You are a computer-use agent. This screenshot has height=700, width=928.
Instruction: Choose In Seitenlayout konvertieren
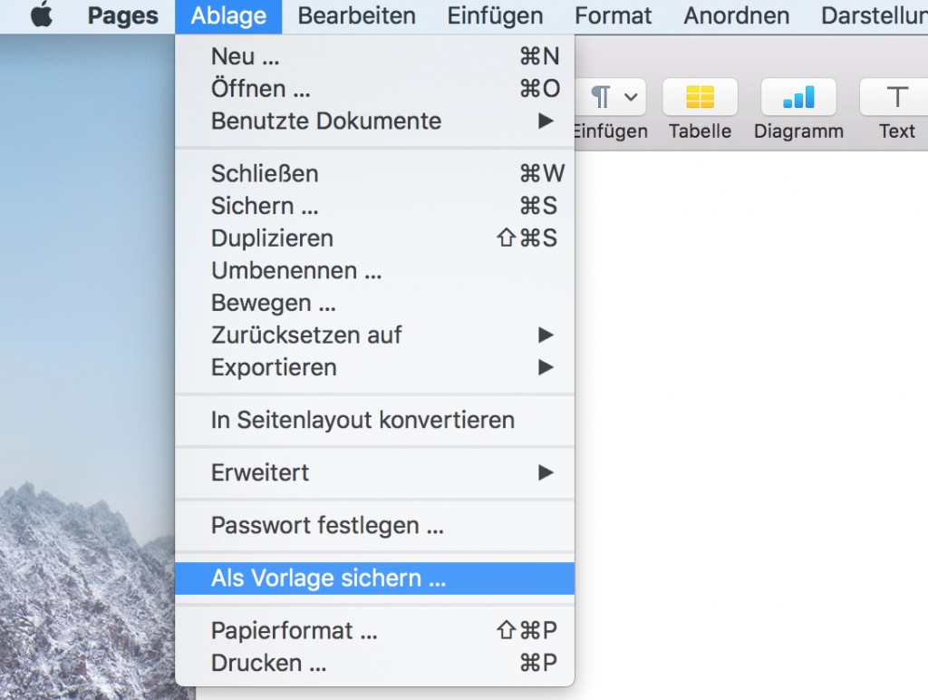pos(362,420)
